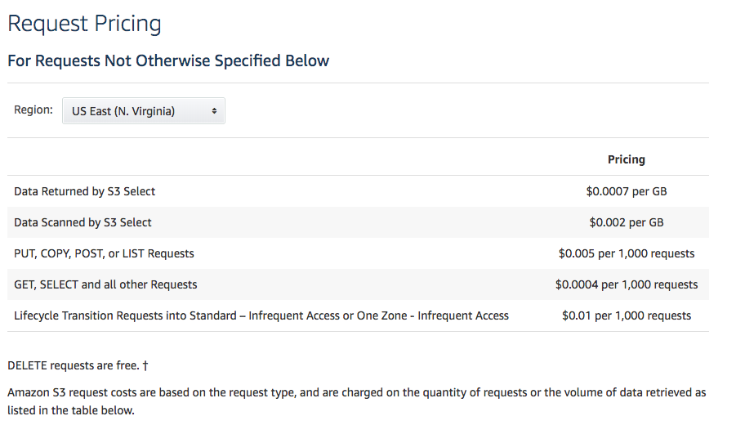The height and width of the screenshot is (434, 736).
Task: Click the Request Pricing heading
Action: click(84, 24)
